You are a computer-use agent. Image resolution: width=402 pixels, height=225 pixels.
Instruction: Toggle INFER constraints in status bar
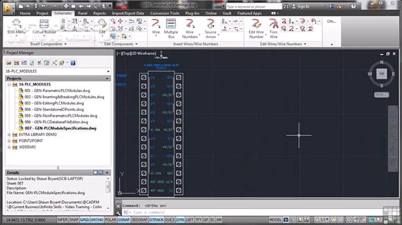tap(63, 220)
